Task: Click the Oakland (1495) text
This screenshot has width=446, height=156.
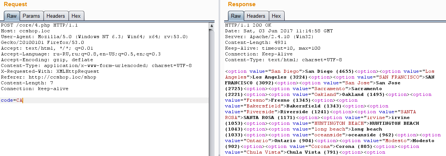Action: pos(364,94)
